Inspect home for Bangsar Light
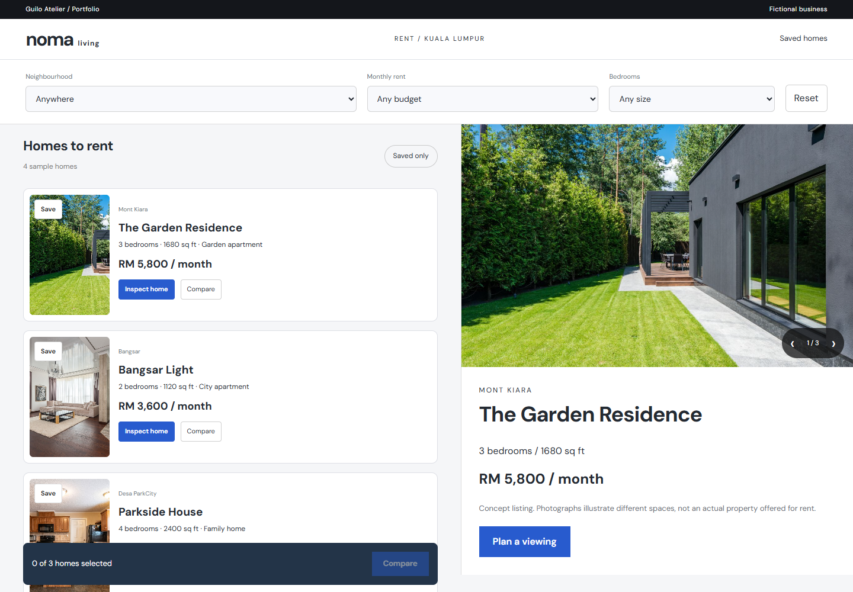The width and height of the screenshot is (853, 592). click(x=146, y=432)
